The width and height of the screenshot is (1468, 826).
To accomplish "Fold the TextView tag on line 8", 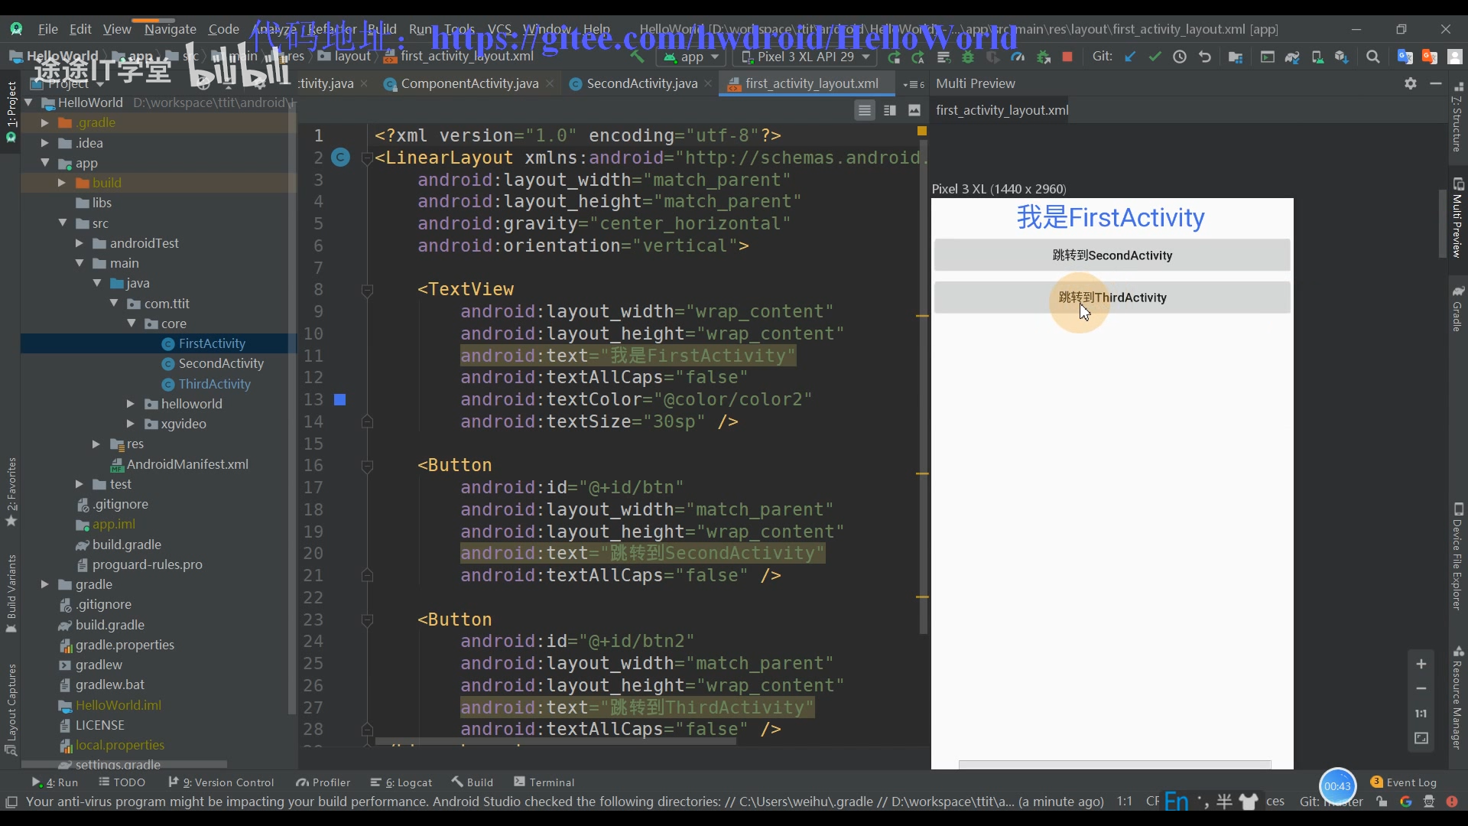I will pyautogui.click(x=367, y=290).
